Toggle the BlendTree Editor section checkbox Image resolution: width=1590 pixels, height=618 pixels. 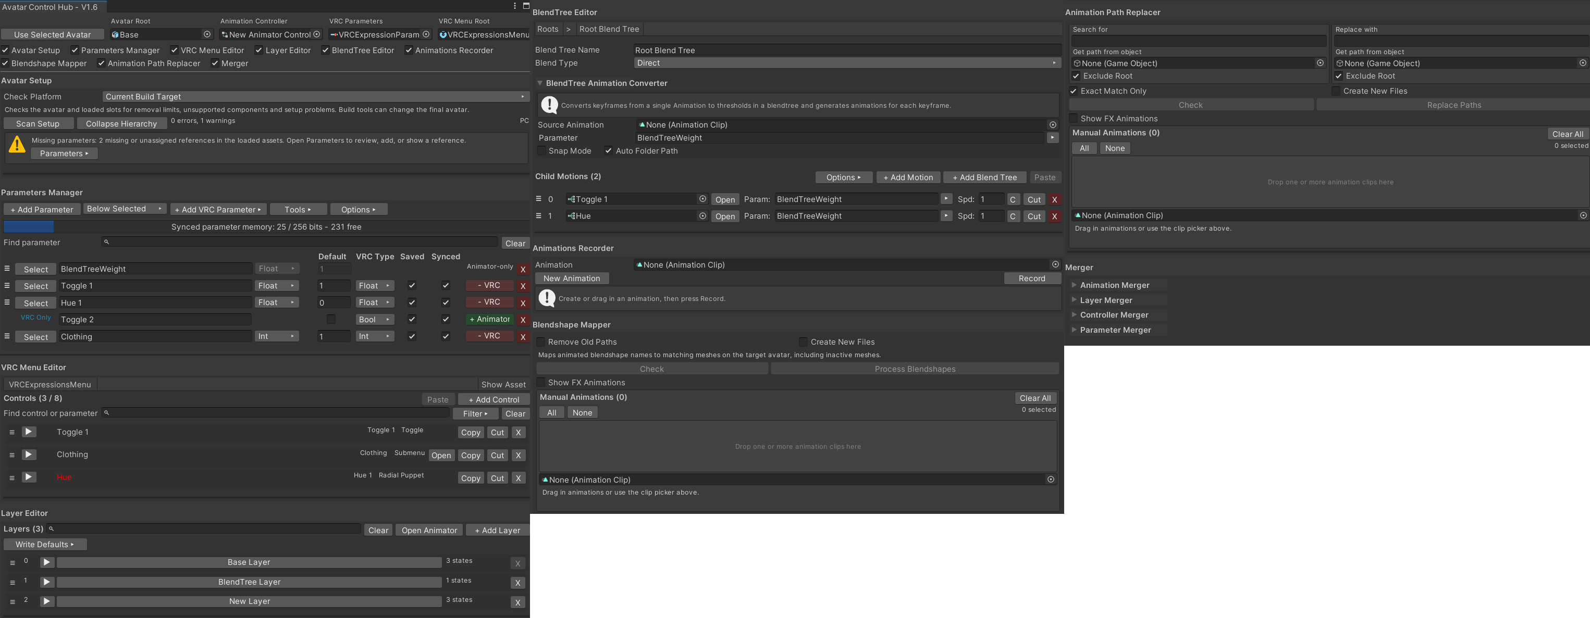pos(325,50)
